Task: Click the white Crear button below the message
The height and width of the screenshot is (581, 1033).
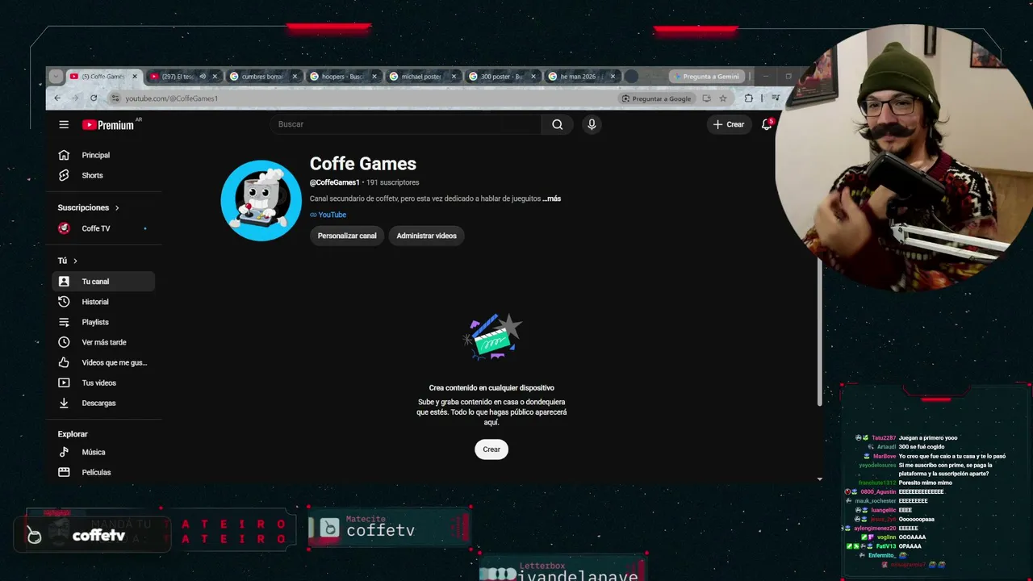Action: point(491,449)
